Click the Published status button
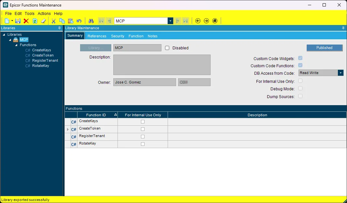 pyautogui.click(x=324, y=48)
